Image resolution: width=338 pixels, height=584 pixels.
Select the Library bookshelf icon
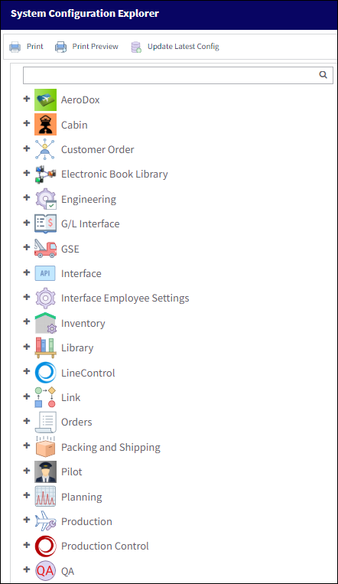(45, 347)
